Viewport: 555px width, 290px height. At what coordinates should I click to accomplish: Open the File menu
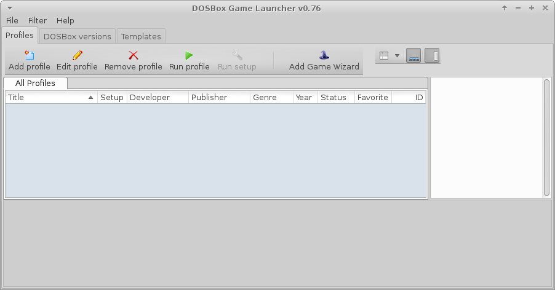[x=12, y=20]
